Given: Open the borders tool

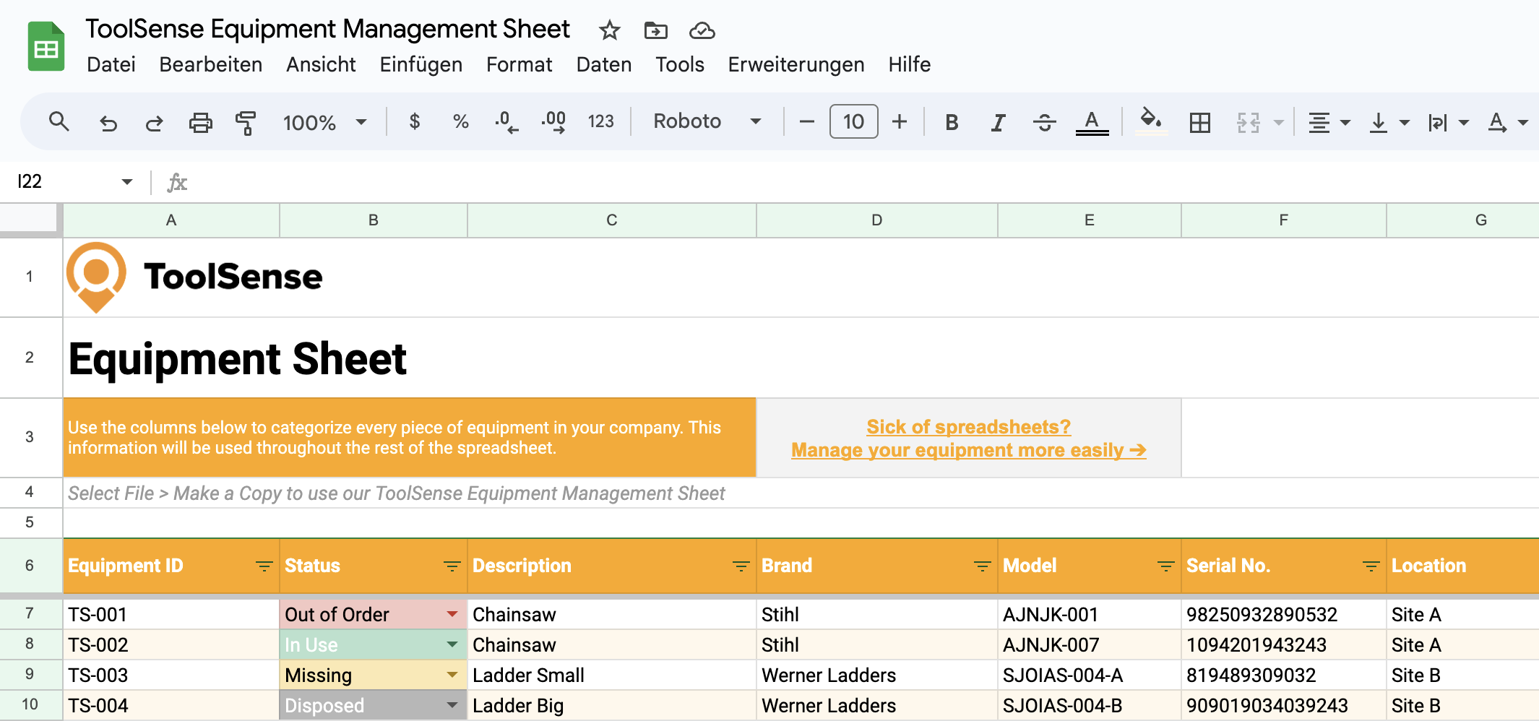Looking at the screenshot, I should (x=1199, y=122).
